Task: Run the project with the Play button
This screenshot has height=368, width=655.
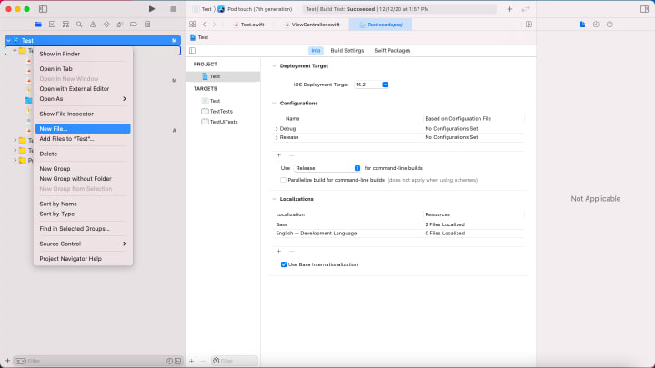Action: coord(152,9)
